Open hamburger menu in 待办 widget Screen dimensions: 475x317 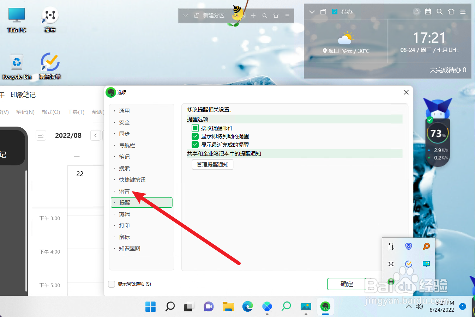pyautogui.click(x=463, y=12)
